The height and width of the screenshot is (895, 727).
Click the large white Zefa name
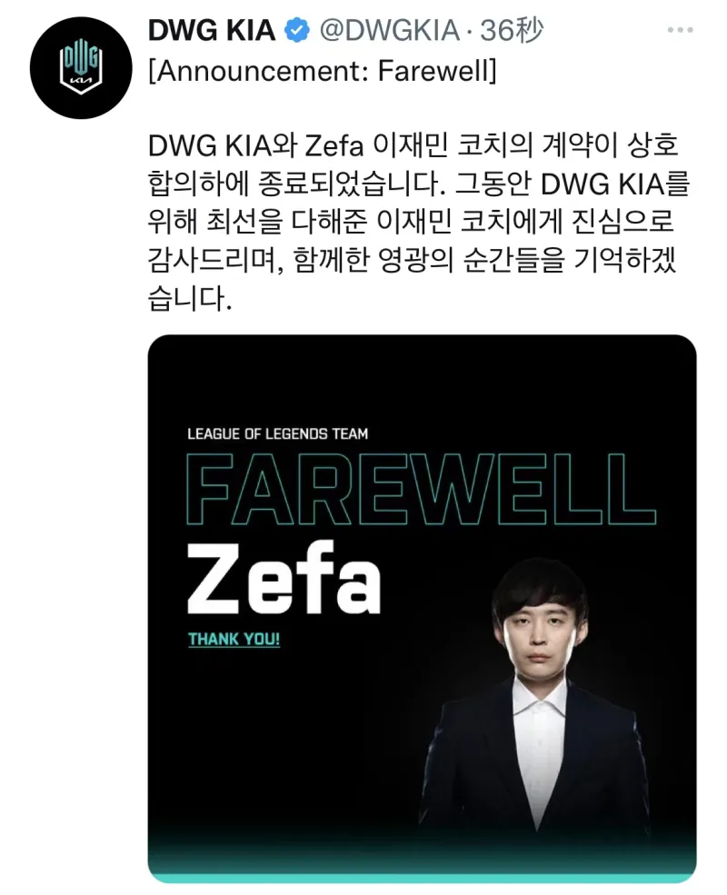(284, 580)
